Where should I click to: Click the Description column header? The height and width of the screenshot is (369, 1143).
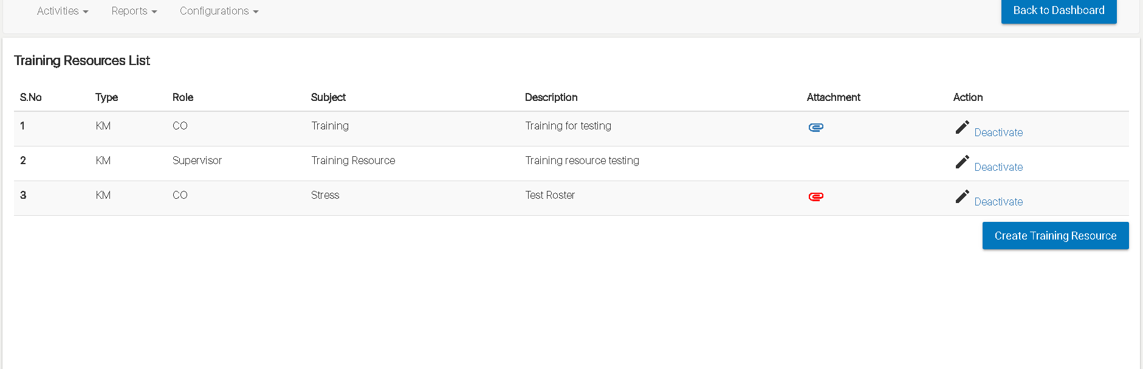[x=551, y=97]
